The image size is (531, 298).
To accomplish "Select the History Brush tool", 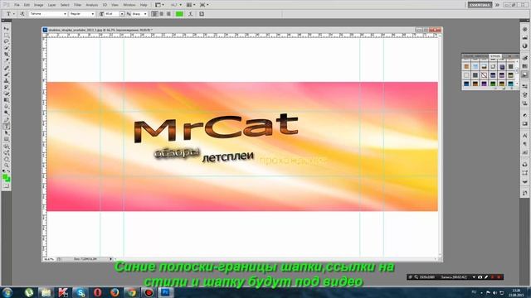I will pyautogui.click(x=7, y=87).
